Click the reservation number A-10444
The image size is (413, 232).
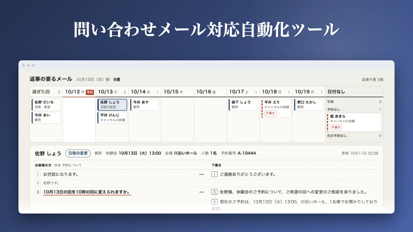(x=247, y=153)
